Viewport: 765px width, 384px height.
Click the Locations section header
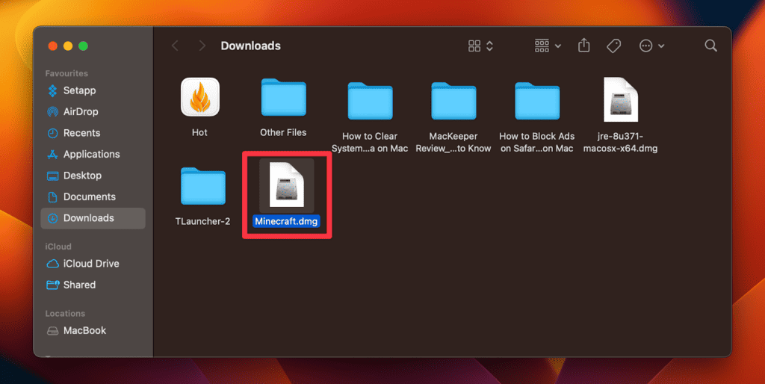65,314
